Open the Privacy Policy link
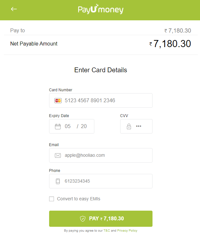This screenshot has height=240, width=200. [127, 231]
